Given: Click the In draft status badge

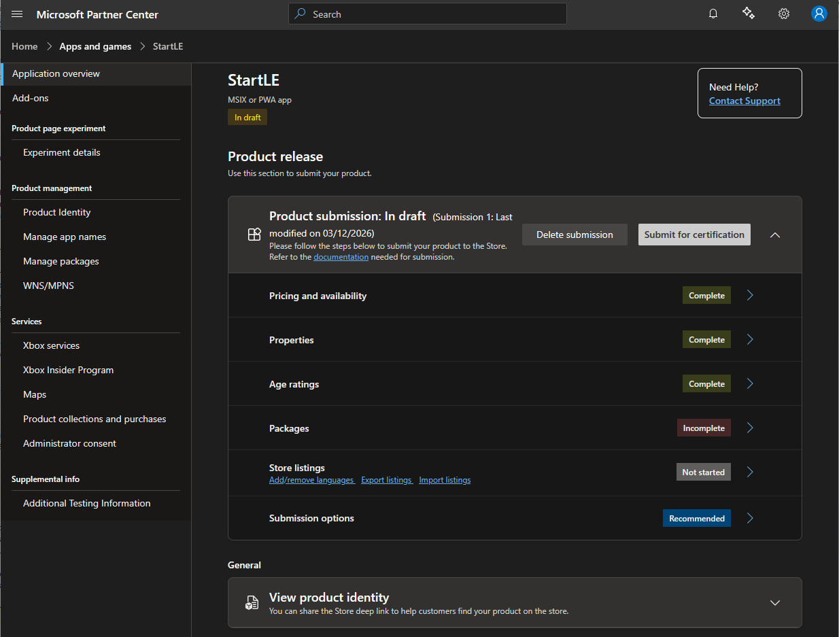Looking at the screenshot, I should point(247,118).
